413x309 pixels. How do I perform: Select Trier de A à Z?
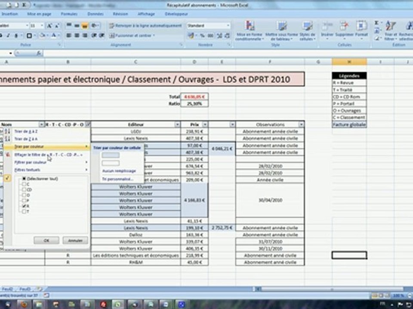coord(25,131)
